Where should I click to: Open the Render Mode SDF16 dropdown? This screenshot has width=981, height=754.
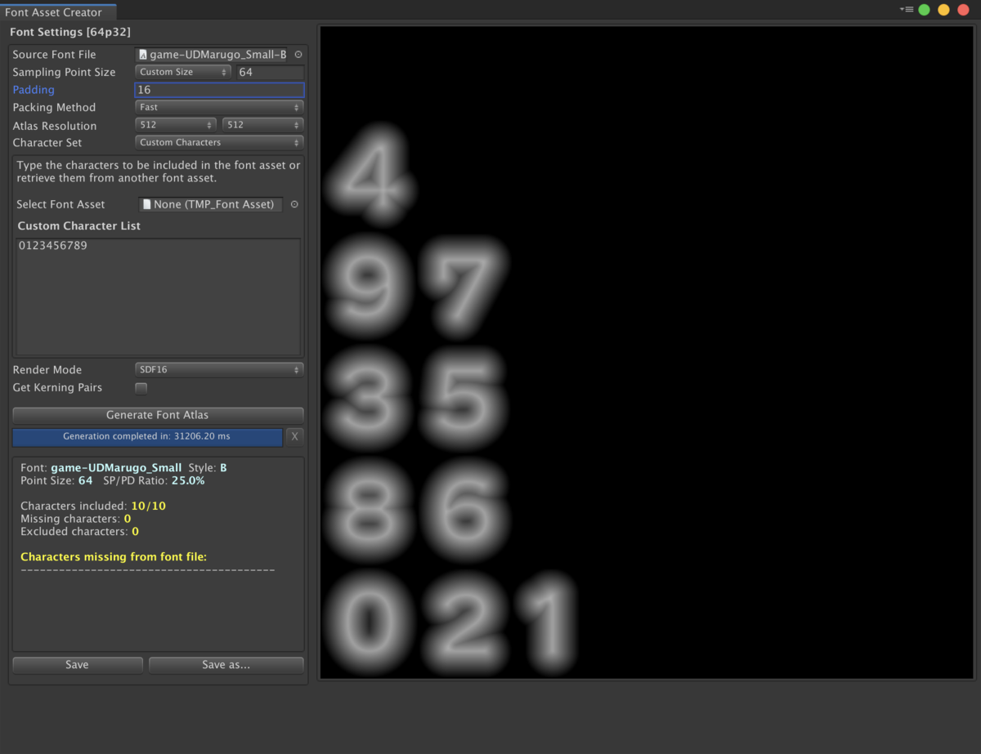click(219, 369)
